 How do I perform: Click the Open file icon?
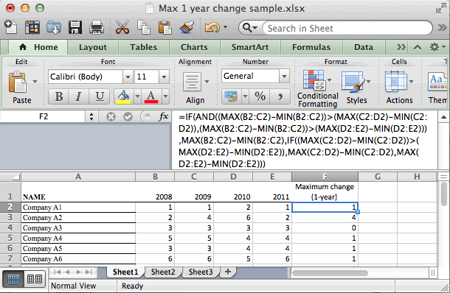tap(54, 28)
